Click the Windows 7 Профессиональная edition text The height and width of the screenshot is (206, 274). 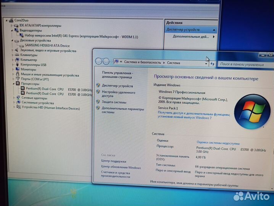pos(182,92)
